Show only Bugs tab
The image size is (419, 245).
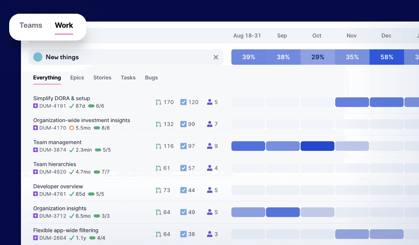point(151,78)
